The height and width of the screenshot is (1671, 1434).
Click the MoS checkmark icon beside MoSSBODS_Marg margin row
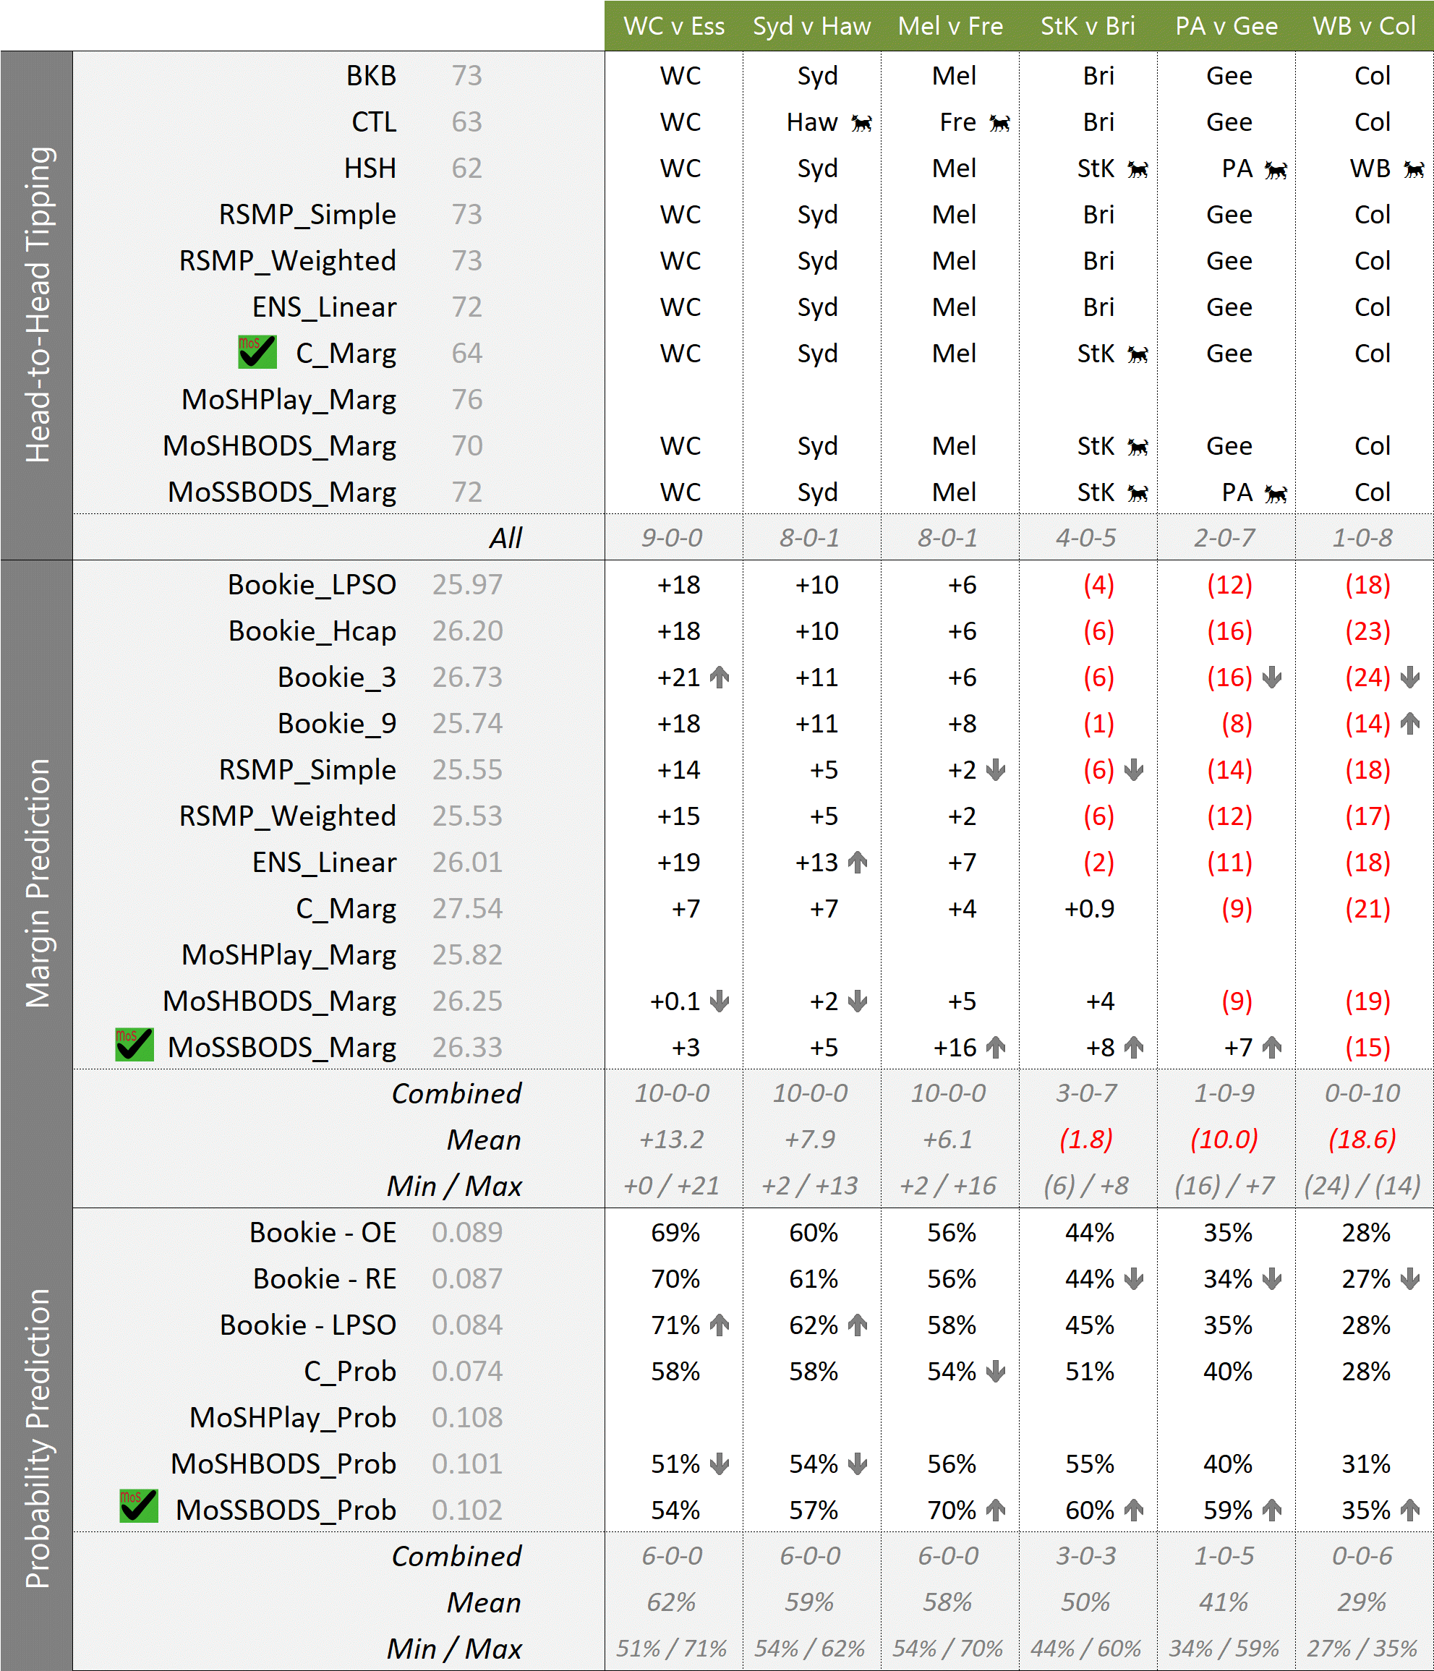(135, 1045)
